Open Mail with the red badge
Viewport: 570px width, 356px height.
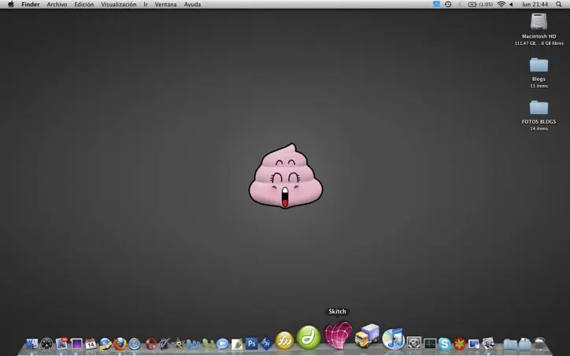coord(61,343)
